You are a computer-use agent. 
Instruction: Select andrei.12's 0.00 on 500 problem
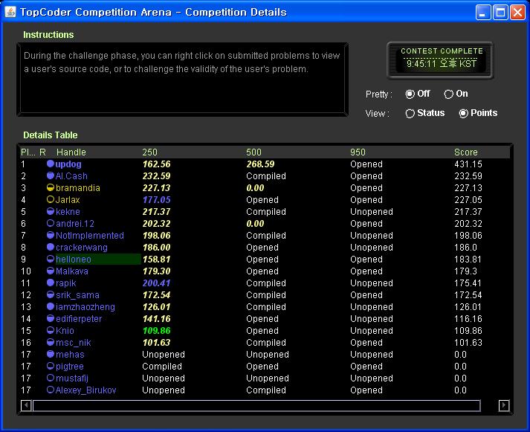(255, 224)
